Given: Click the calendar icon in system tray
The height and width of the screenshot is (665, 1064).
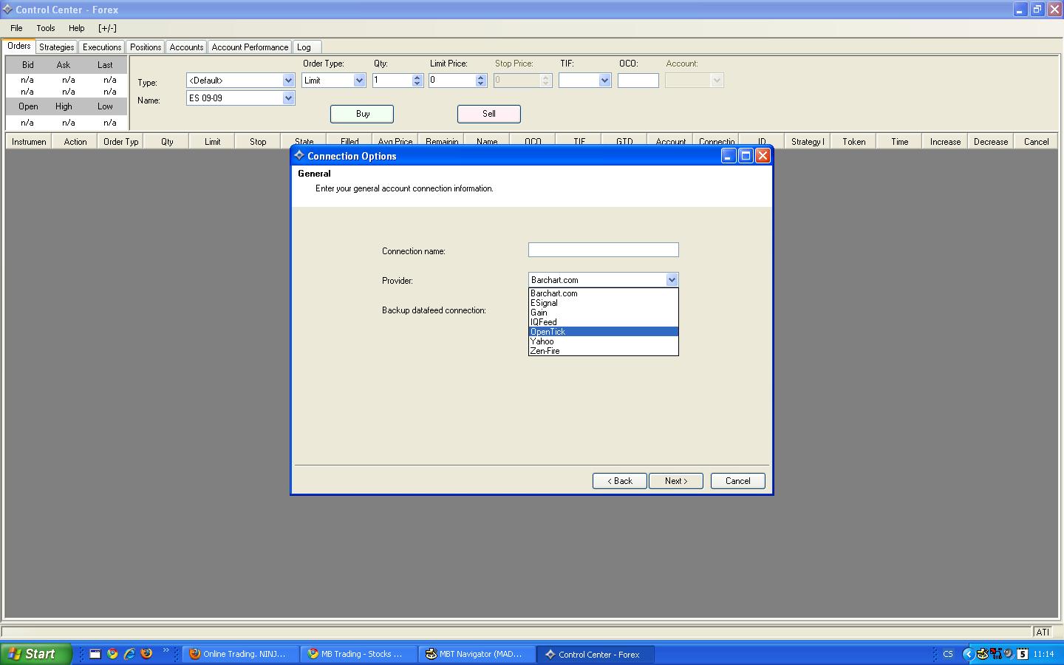Looking at the screenshot, I should pyautogui.click(x=1023, y=654).
